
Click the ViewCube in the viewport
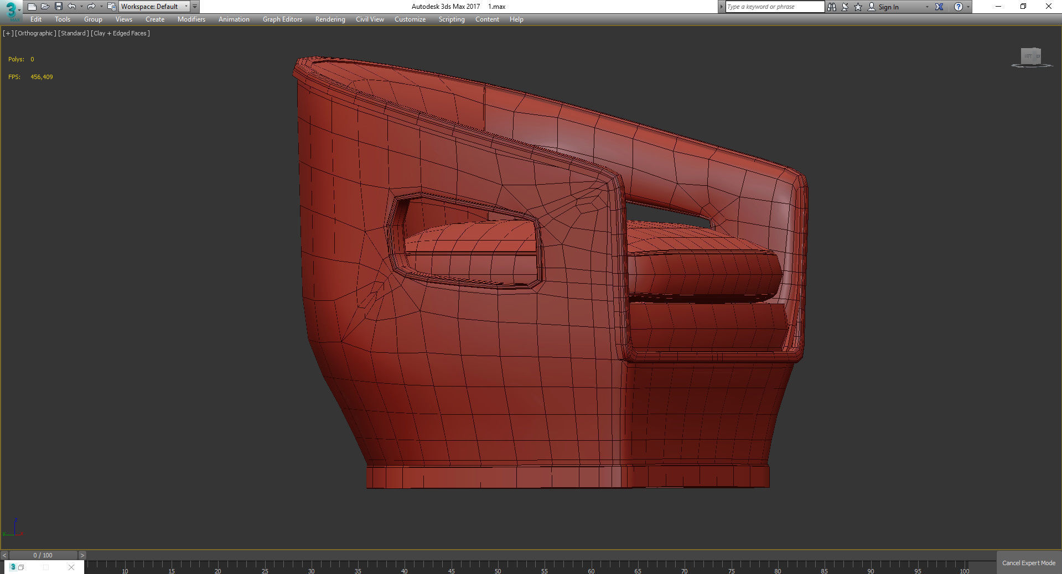pos(1030,56)
